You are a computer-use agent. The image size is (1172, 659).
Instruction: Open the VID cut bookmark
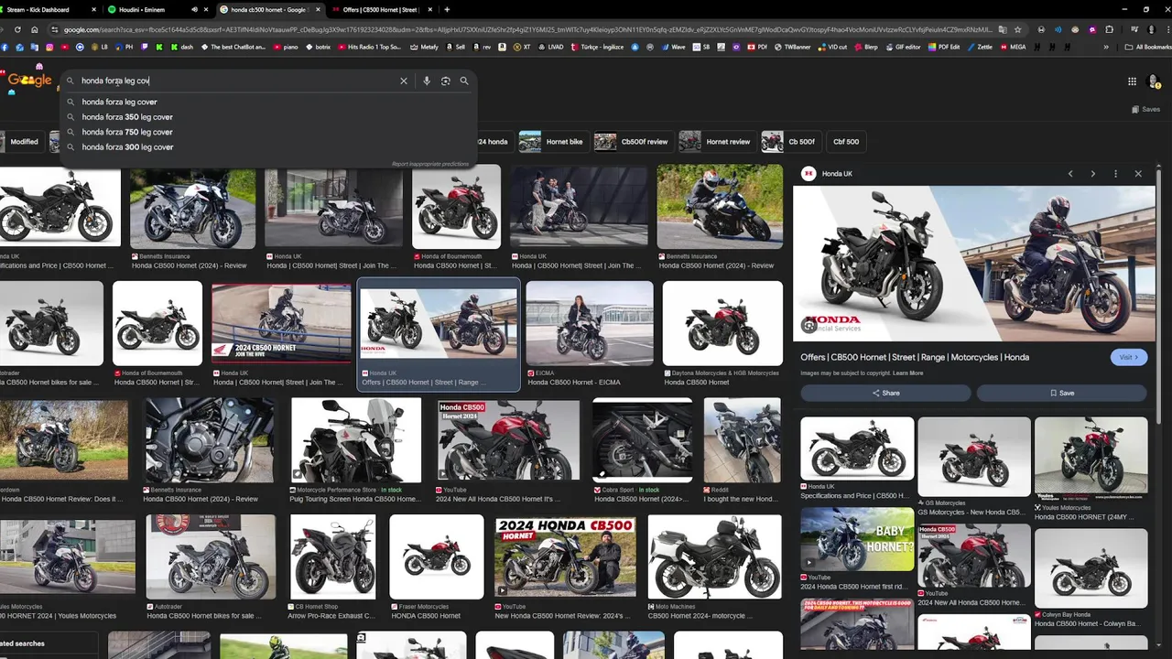[x=831, y=47]
